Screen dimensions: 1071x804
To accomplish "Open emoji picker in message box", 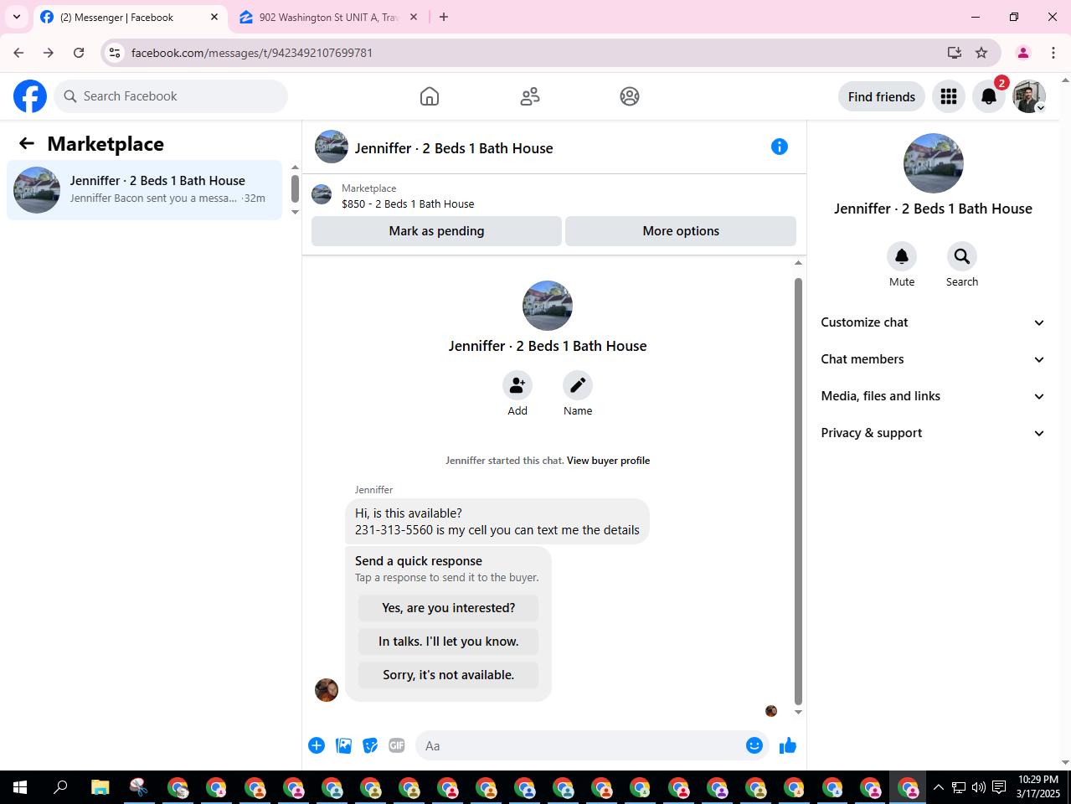I will [754, 745].
